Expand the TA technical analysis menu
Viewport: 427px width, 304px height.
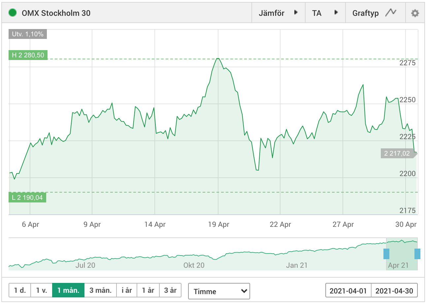[x=325, y=13]
